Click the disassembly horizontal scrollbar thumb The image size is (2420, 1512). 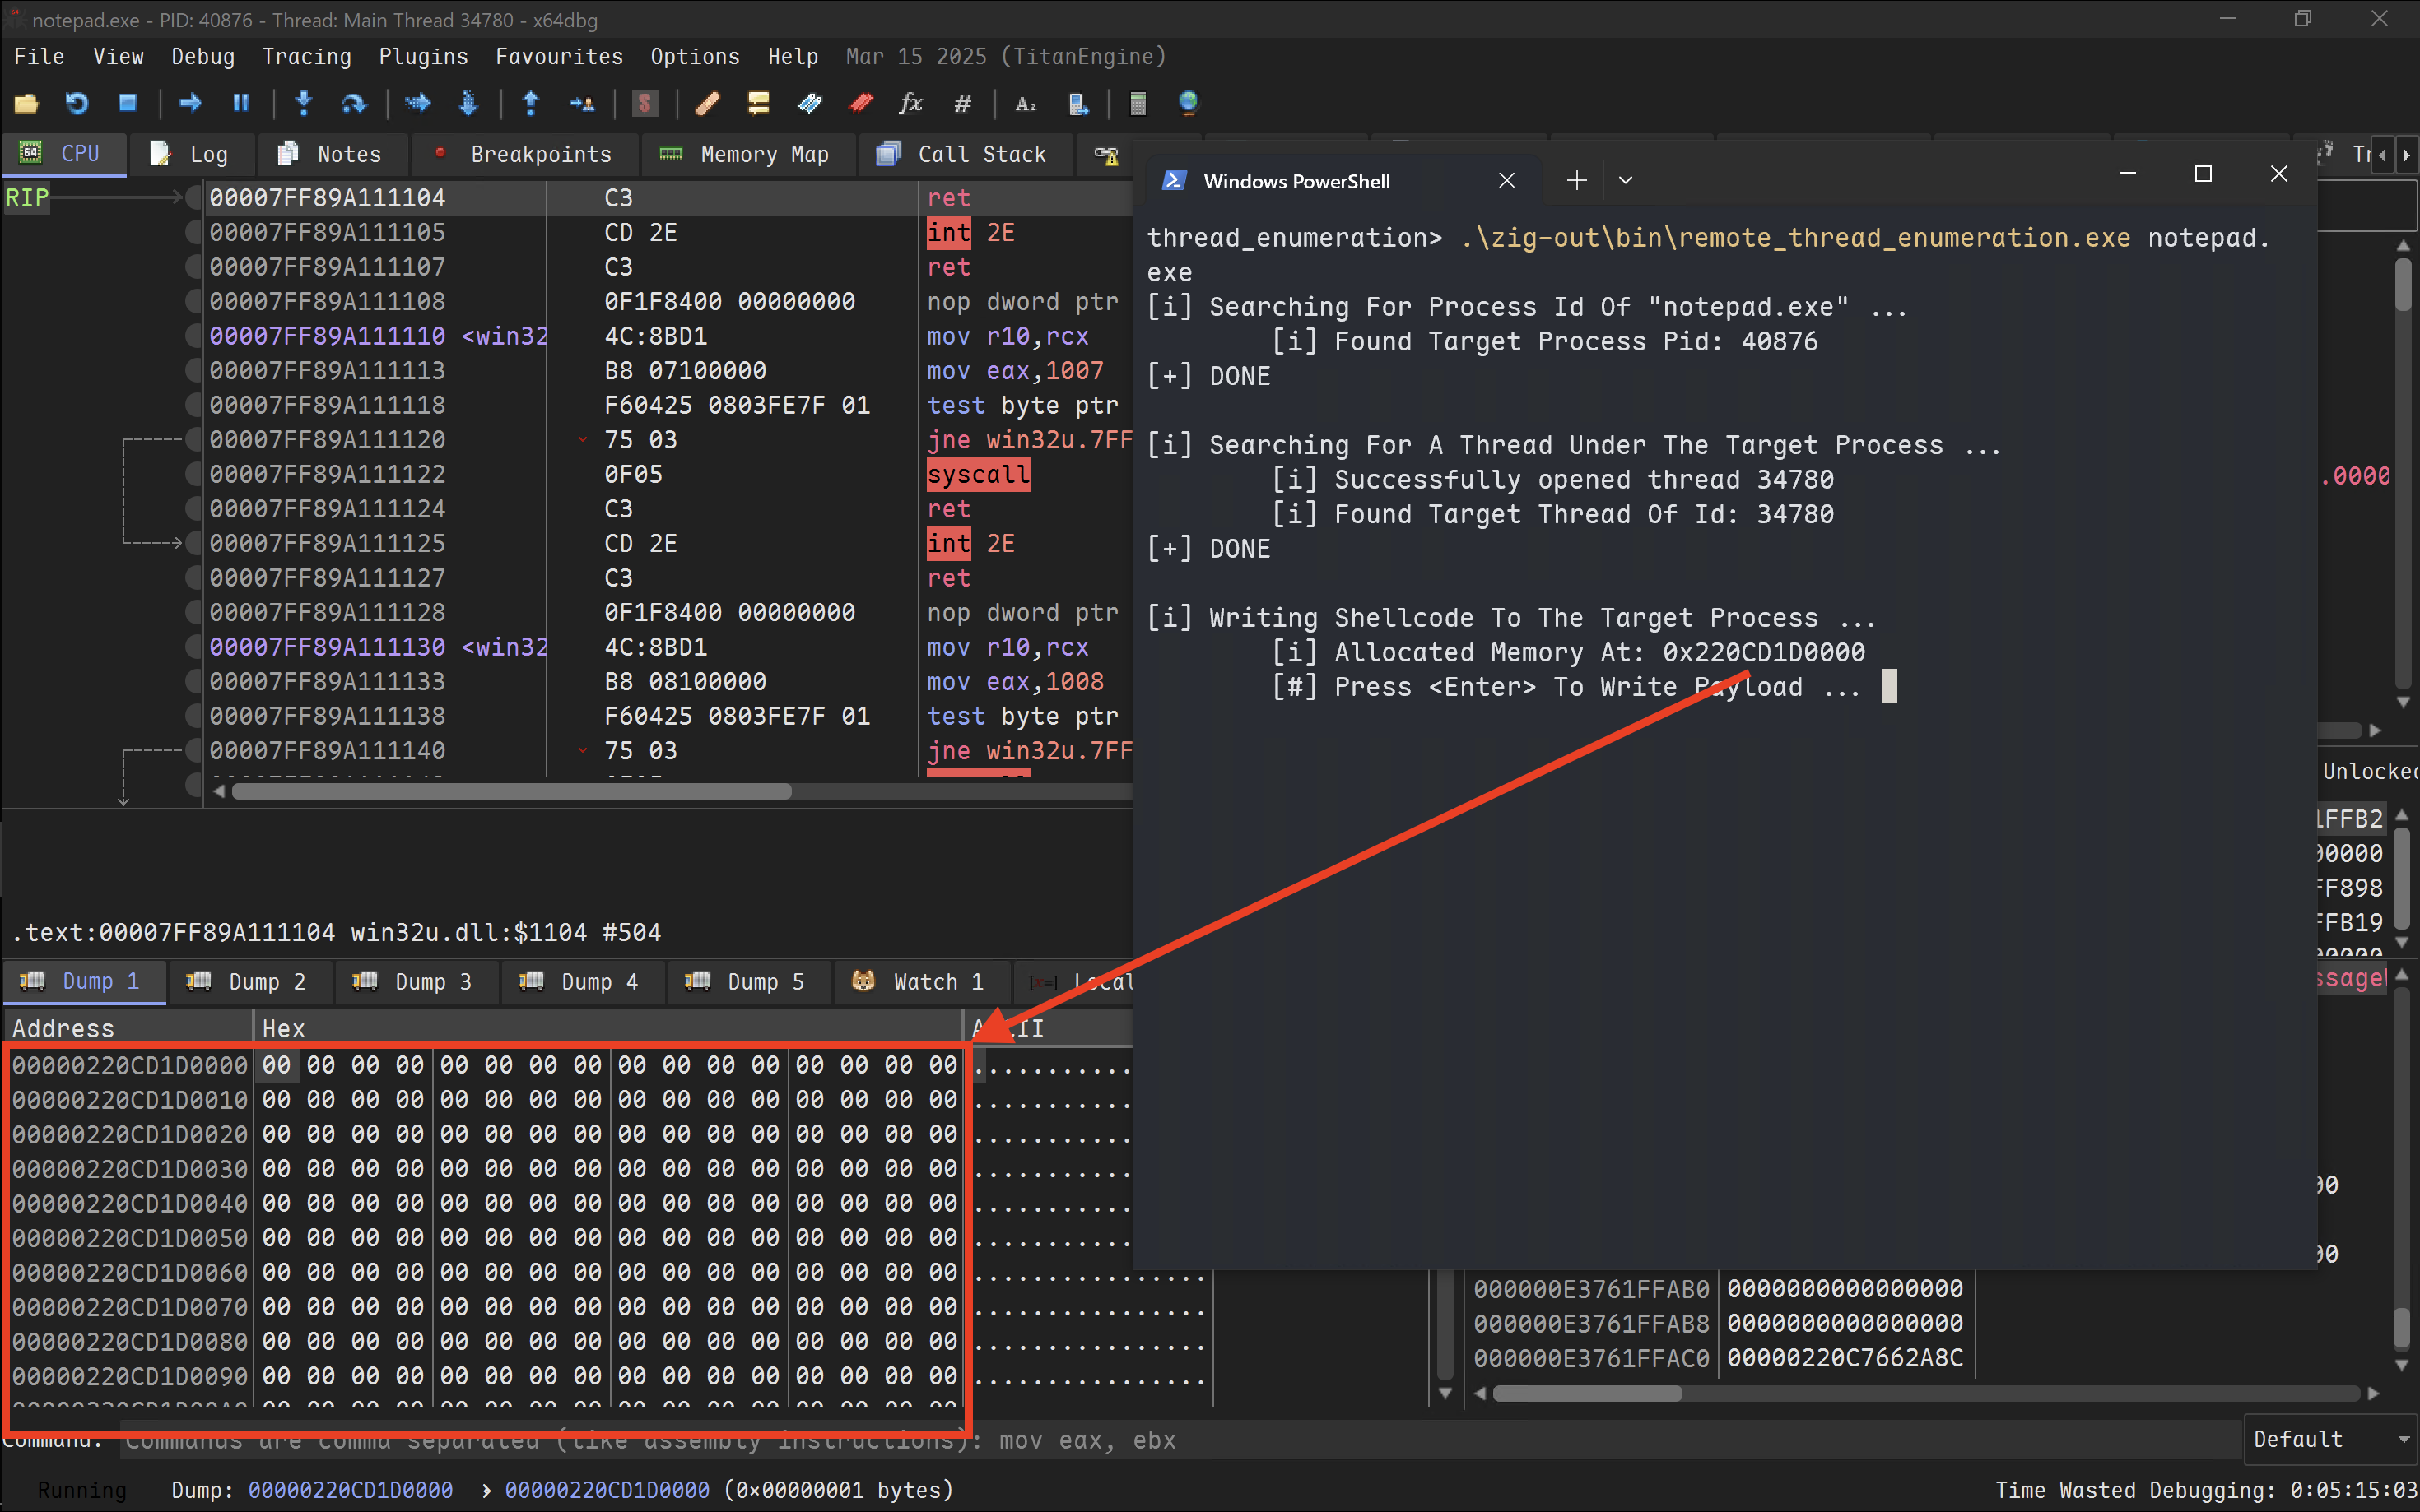coord(510,792)
